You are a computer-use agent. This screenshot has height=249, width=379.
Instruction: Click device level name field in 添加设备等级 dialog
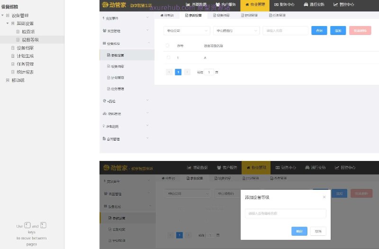[x=286, y=213]
